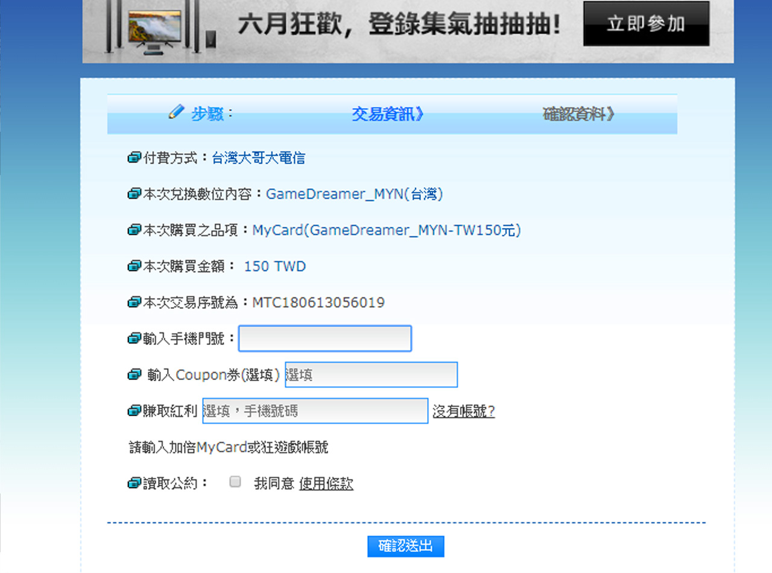Click the bullet icon beside 讀取公約
Image resolution: width=772 pixels, height=573 pixels.
pos(134,484)
